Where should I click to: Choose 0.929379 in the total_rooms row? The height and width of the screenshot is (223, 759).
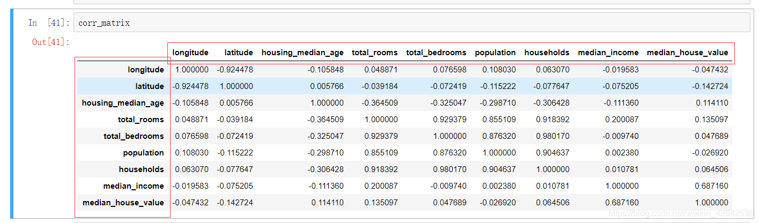[450, 120]
